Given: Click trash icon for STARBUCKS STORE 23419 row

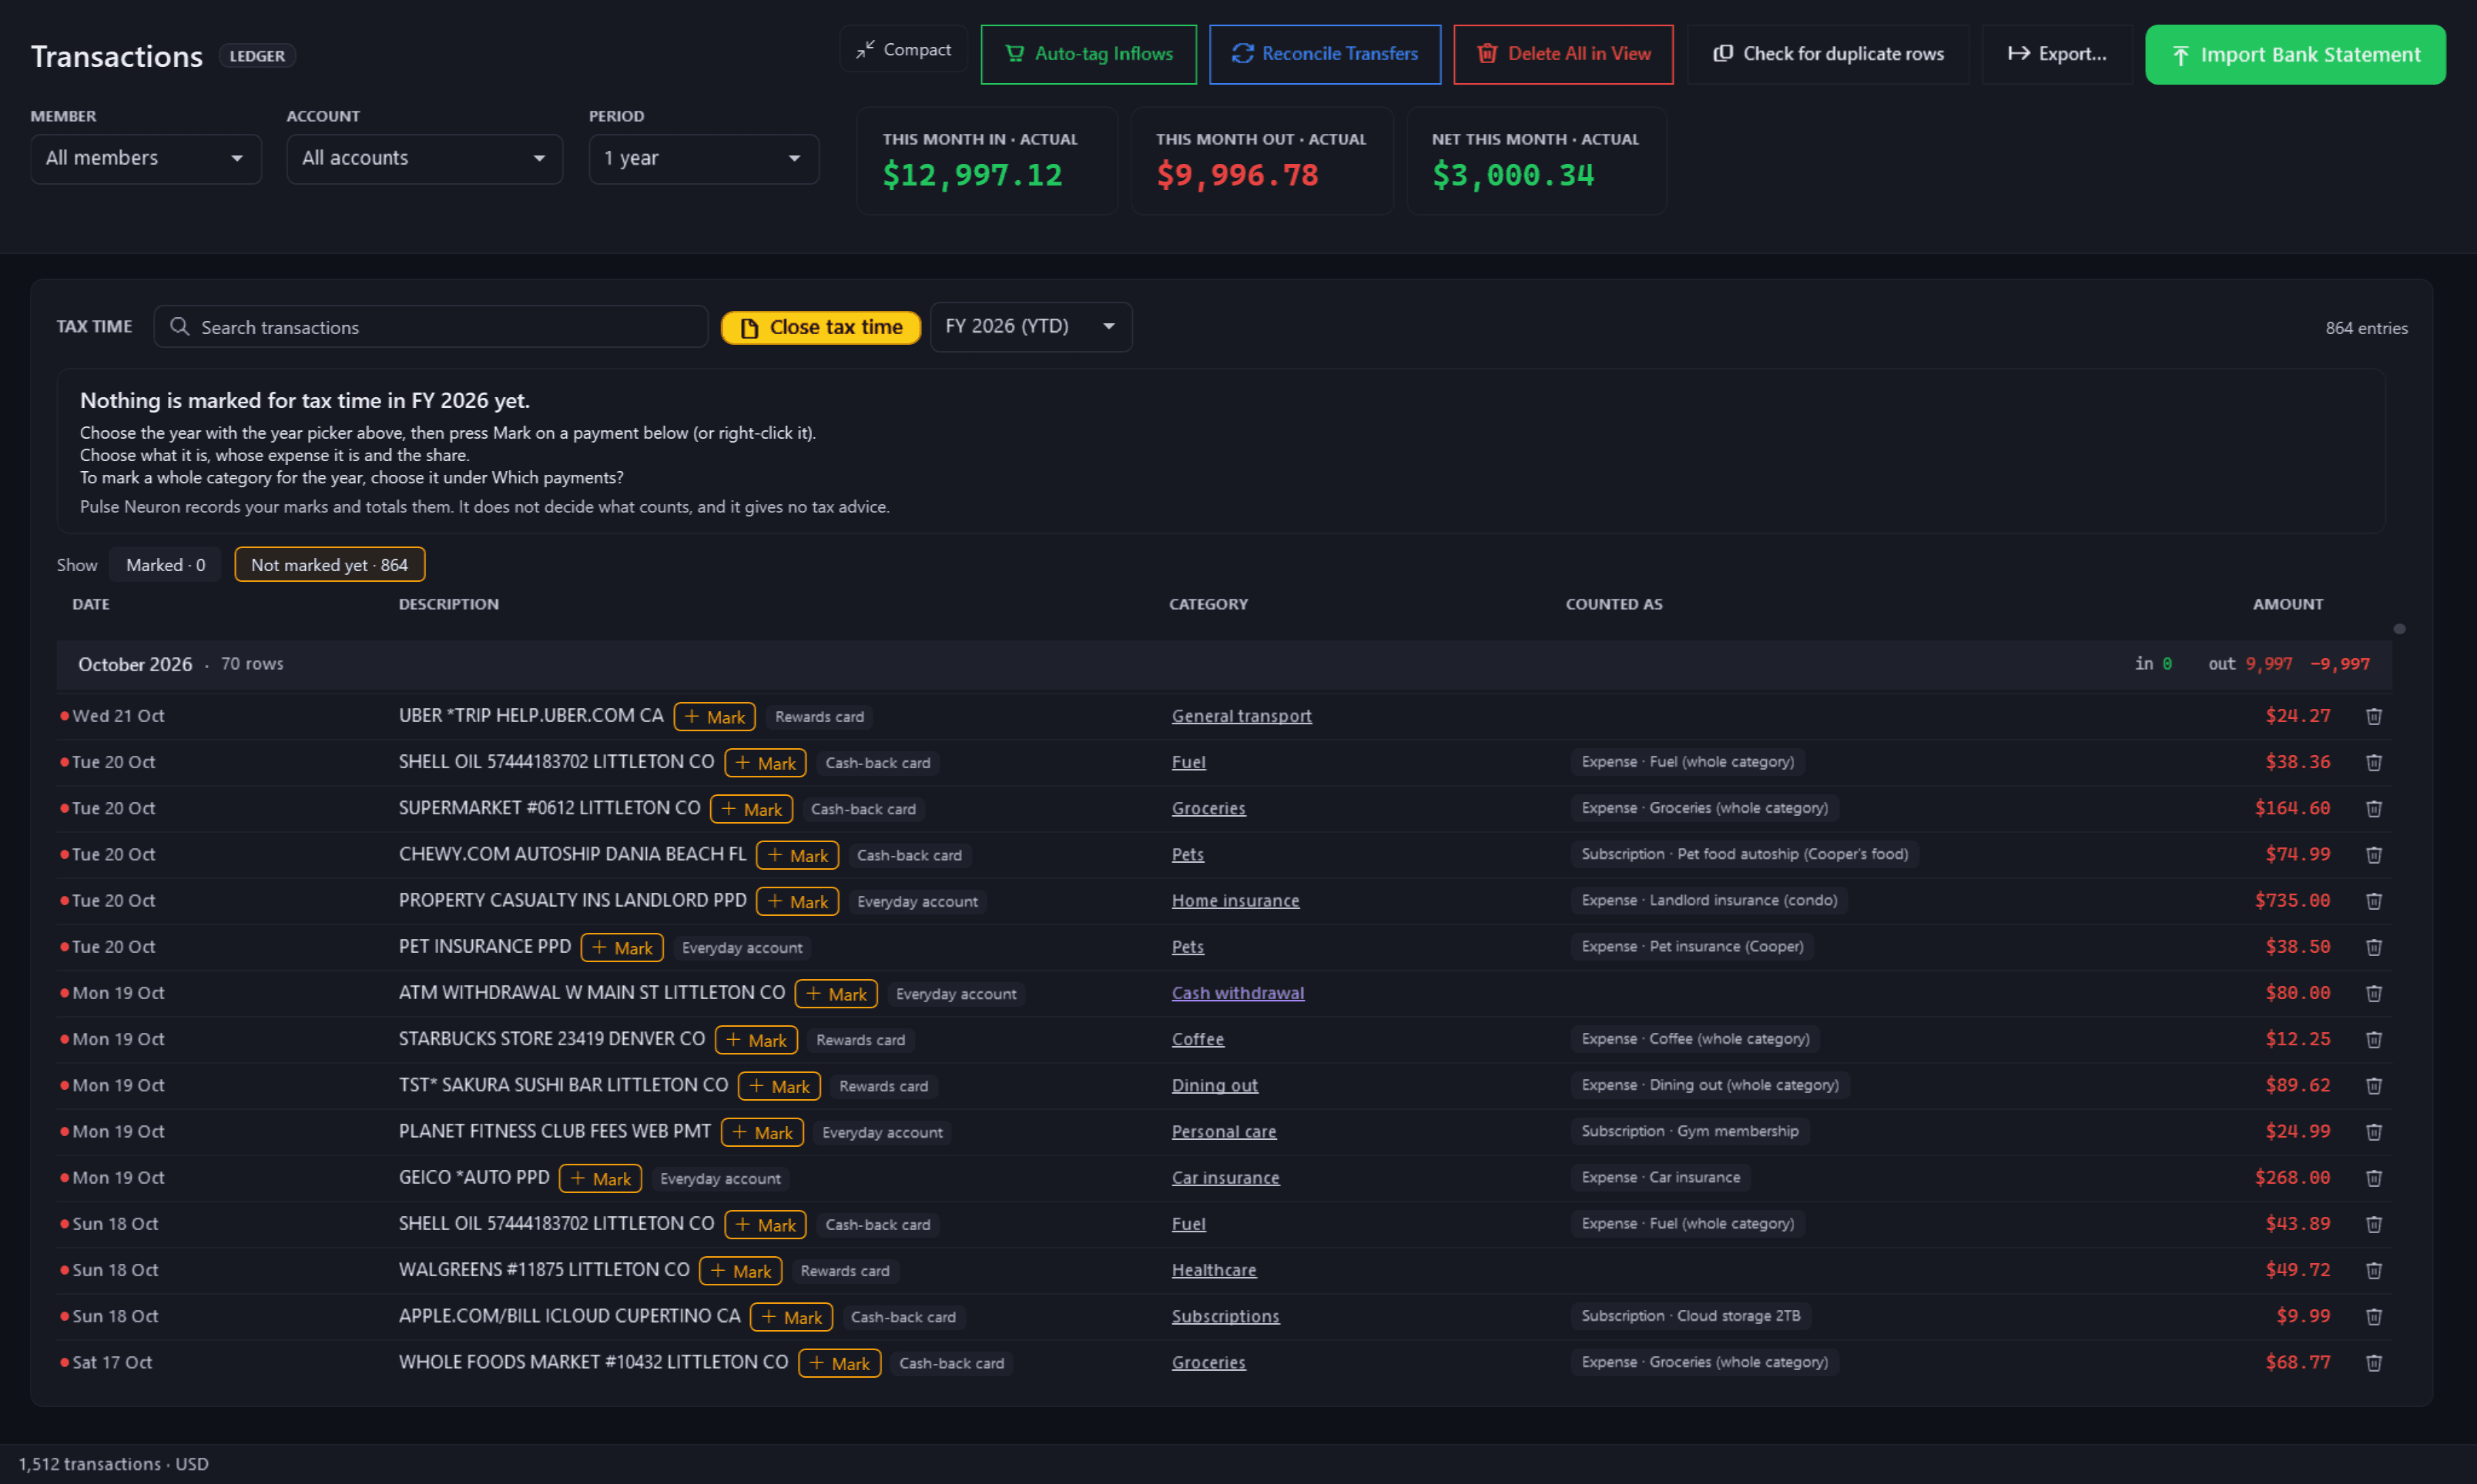Looking at the screenshot, I should 2373,1039.
